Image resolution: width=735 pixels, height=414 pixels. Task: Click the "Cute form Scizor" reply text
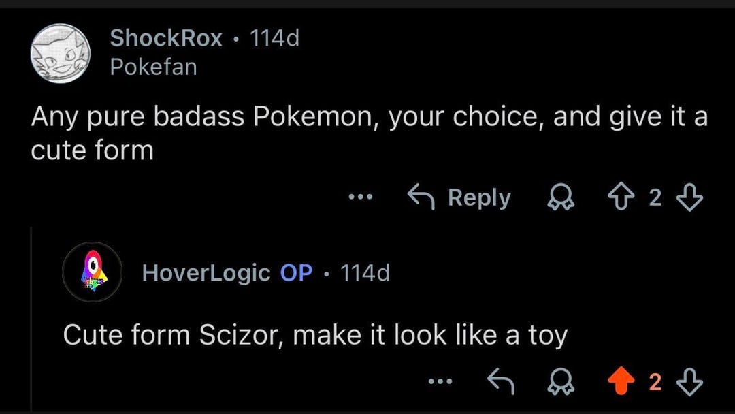[x=314, y=335]
